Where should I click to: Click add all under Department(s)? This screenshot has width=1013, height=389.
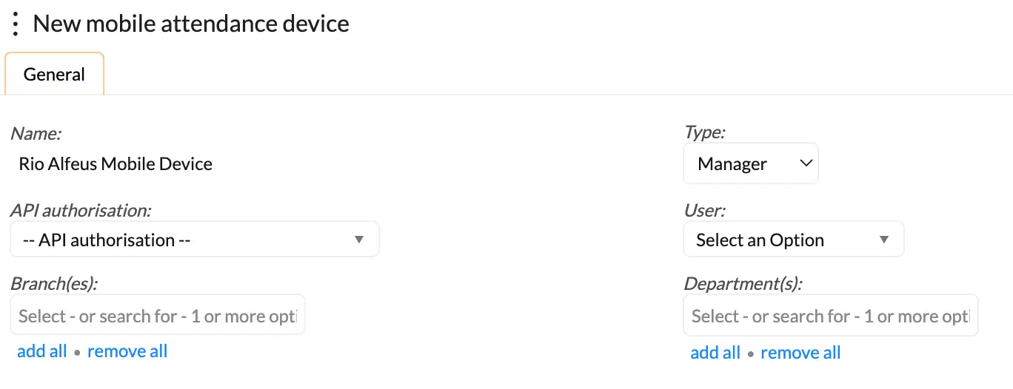715,353
